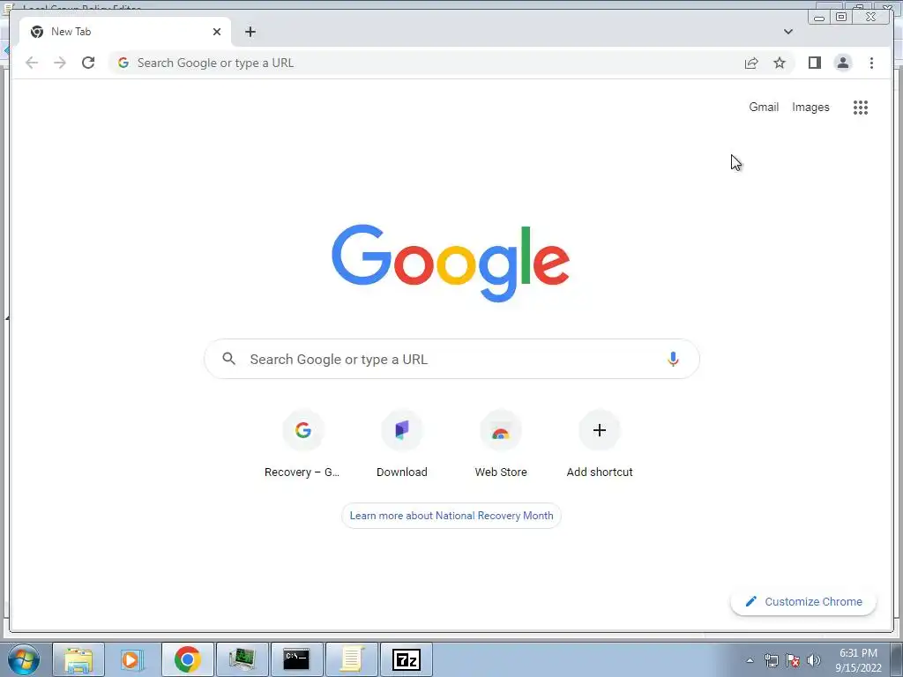The height and width of the screenshot is (677, 903).
Task: Launch Windows Media Player from taskbar
Action: pyautogui.click(x=132, y=659)
